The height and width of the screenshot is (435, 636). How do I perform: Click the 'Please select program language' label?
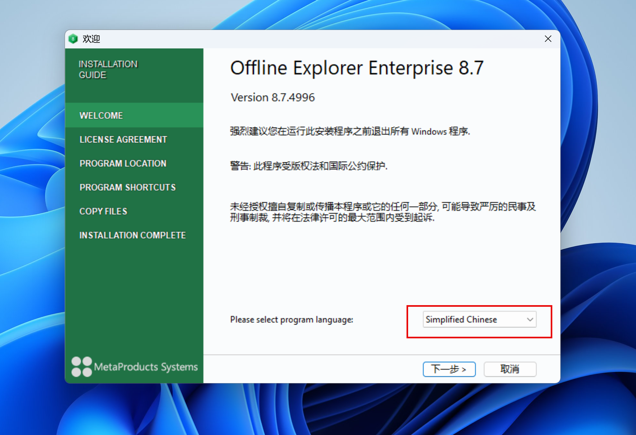[x=291, y=320]
